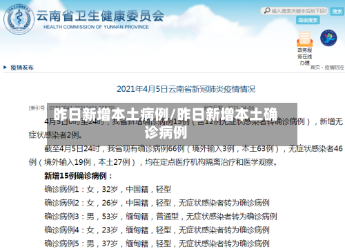This screenshot has height=249, width=345.
Task: Click the Yunnan Health Commission emblem logo
Action: [19, 19]
